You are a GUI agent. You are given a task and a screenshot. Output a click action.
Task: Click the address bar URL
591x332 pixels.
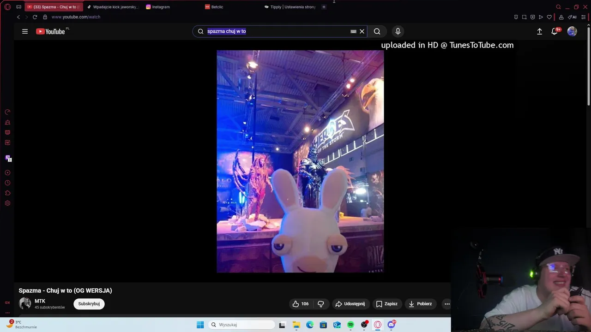pos(76,17)
